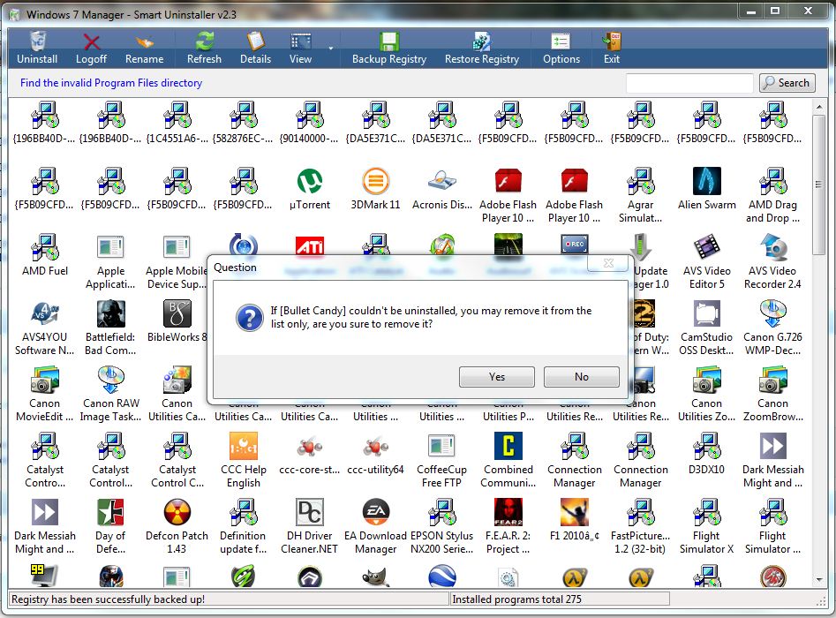
Task: Click the Search button
Action: coord(787,83)
